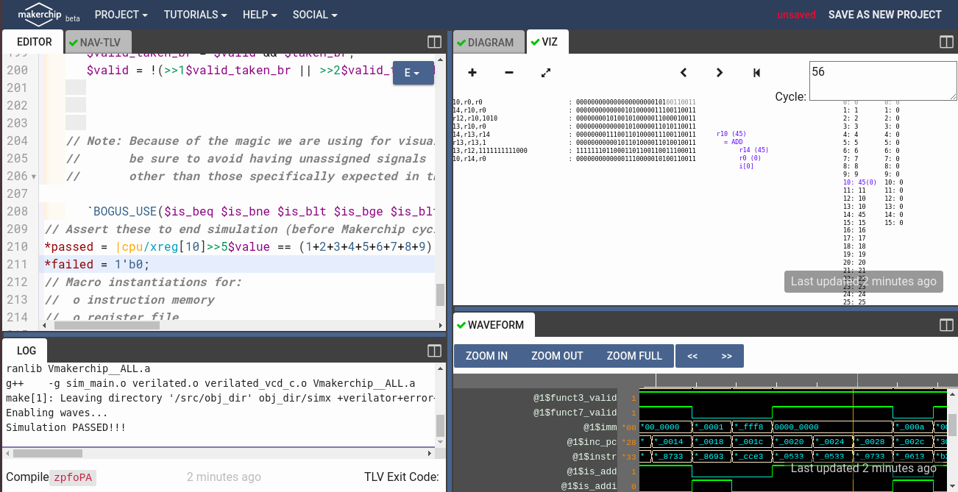
Task: Open the E dropdown in the editor
Action: point(412,73)
